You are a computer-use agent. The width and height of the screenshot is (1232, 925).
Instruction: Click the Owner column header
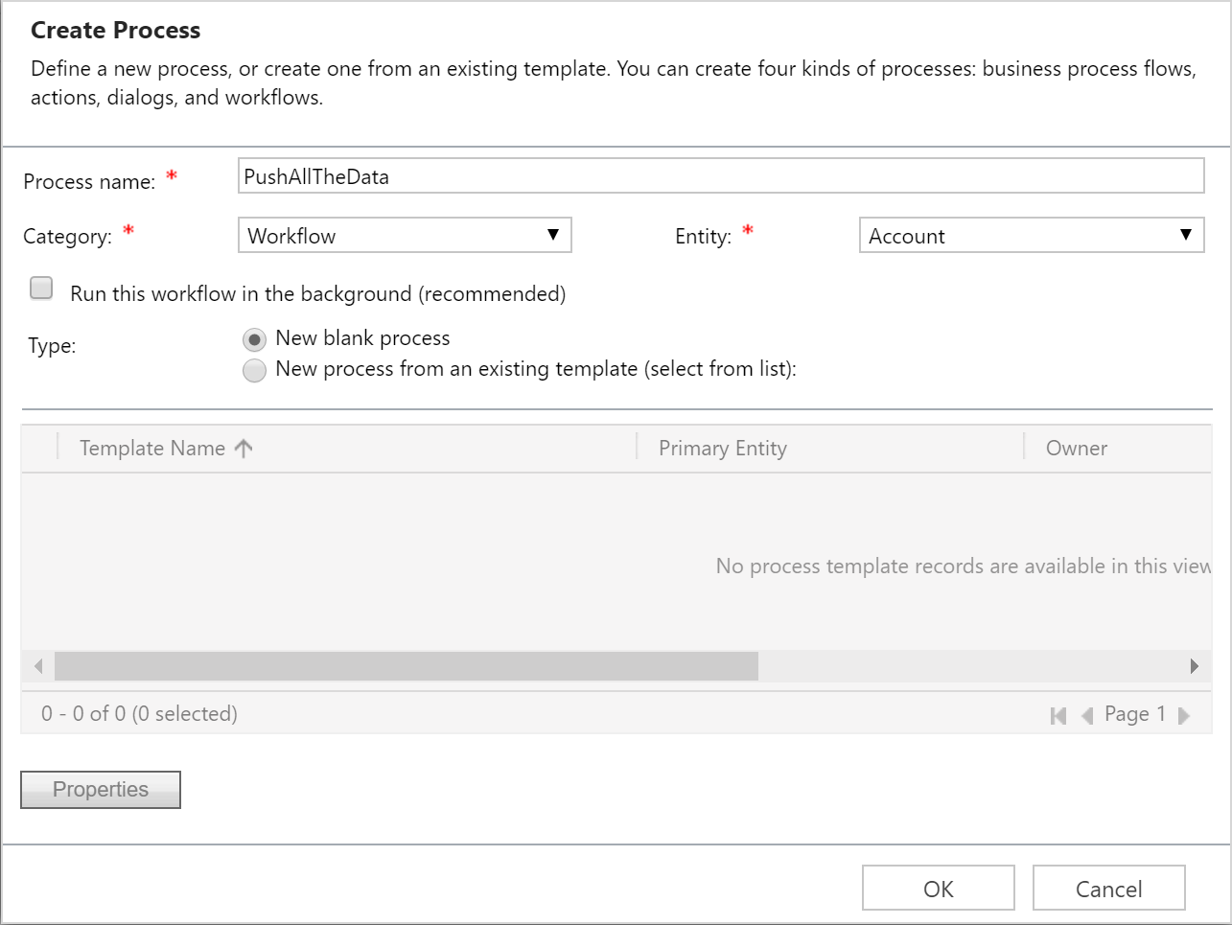tap(1076, 448)
